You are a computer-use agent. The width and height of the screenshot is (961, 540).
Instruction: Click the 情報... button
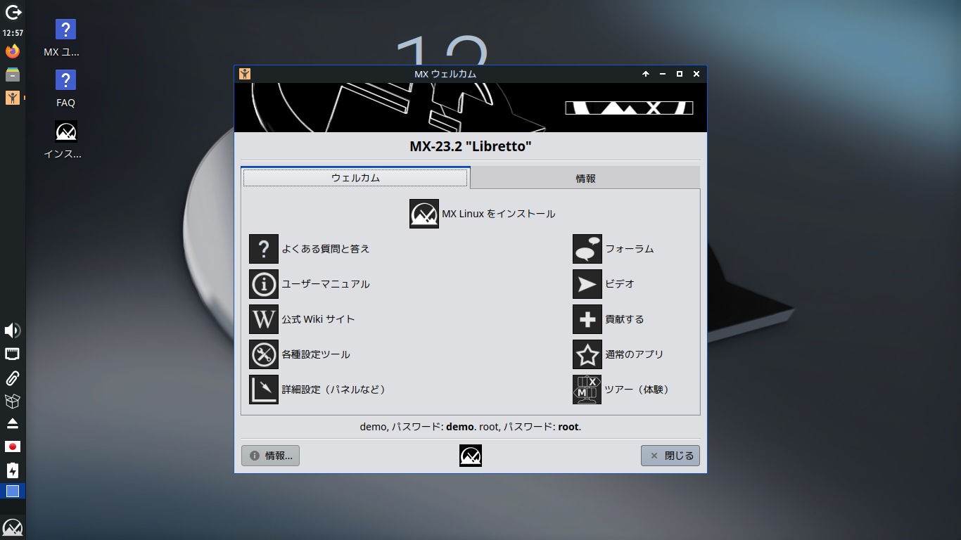[x=271, y=456]
